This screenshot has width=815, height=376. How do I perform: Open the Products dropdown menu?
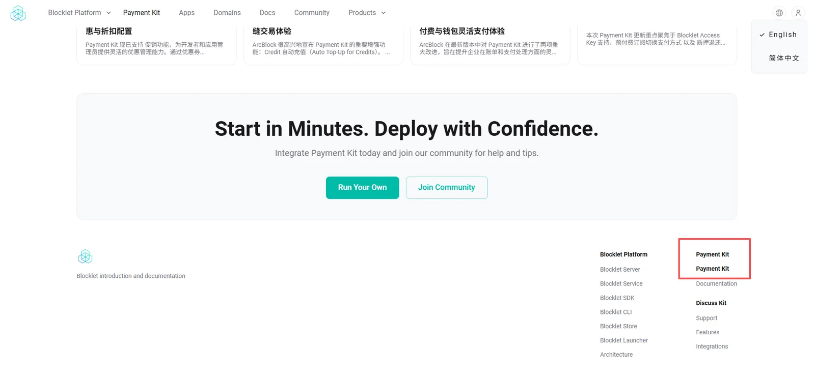click(x=367, y=13)
